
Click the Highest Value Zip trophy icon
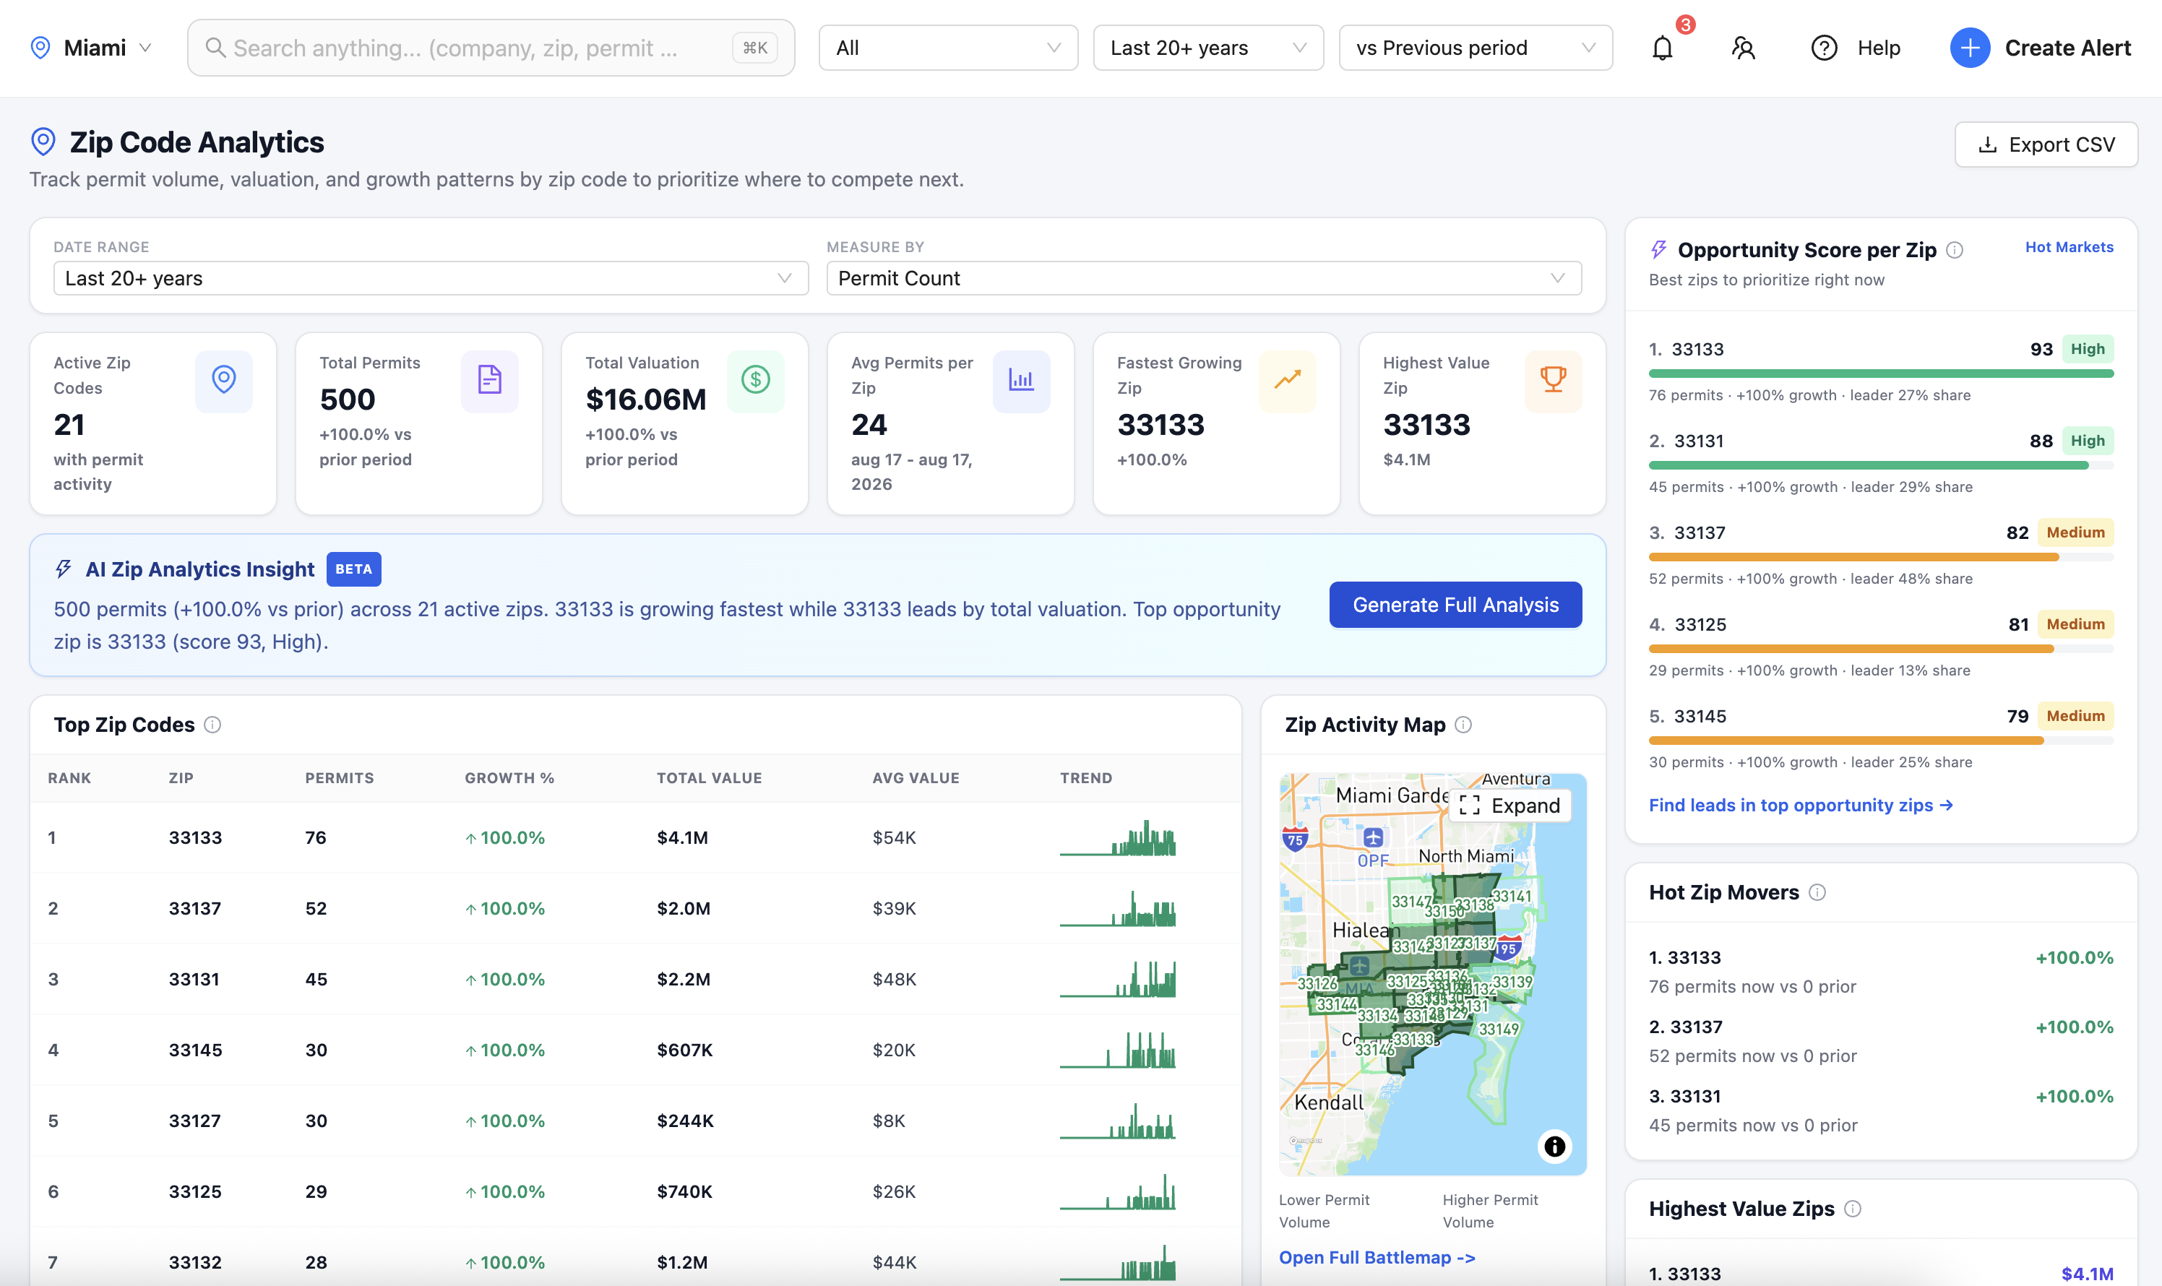(1552, 379)
